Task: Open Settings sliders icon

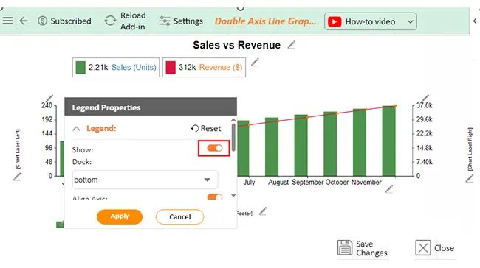Action: point(165,21)
